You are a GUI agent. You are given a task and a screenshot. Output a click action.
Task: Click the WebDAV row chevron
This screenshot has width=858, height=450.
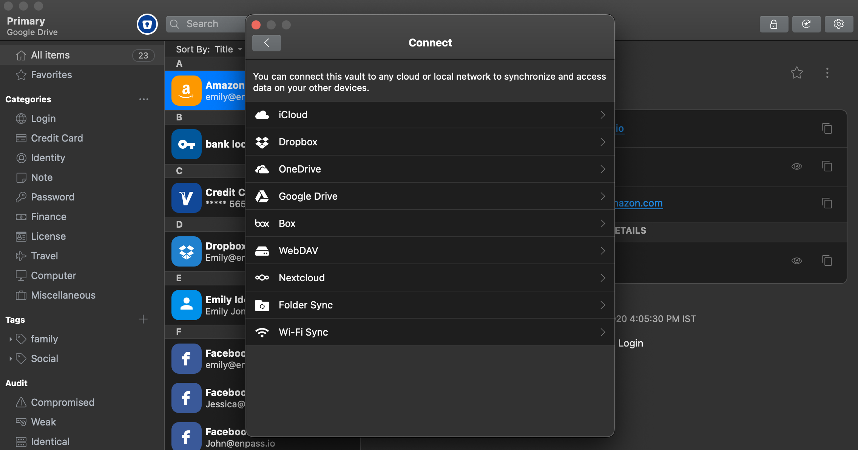point(603,251)
